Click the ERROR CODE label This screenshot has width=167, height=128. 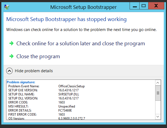point(18,102)
